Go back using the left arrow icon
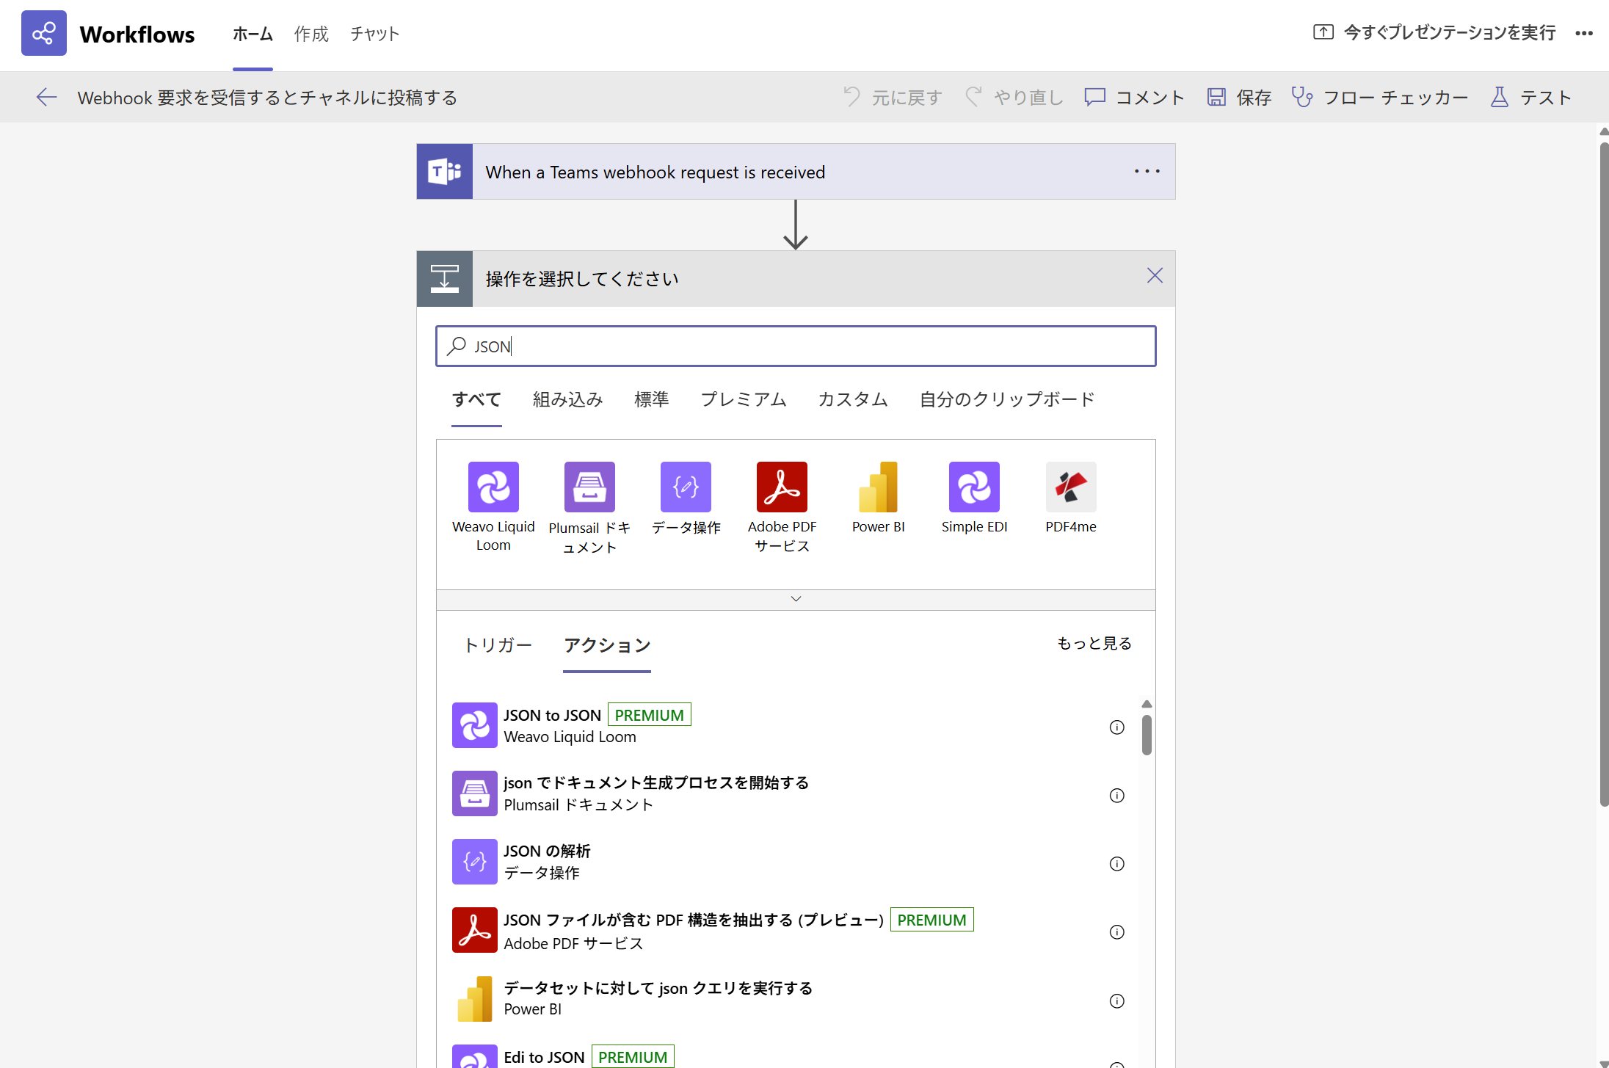Screen dimensions: 1609x1068 point(46,97)
